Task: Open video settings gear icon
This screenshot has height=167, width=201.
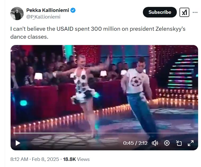Action: pyautogui.click(x=167, y=143)
